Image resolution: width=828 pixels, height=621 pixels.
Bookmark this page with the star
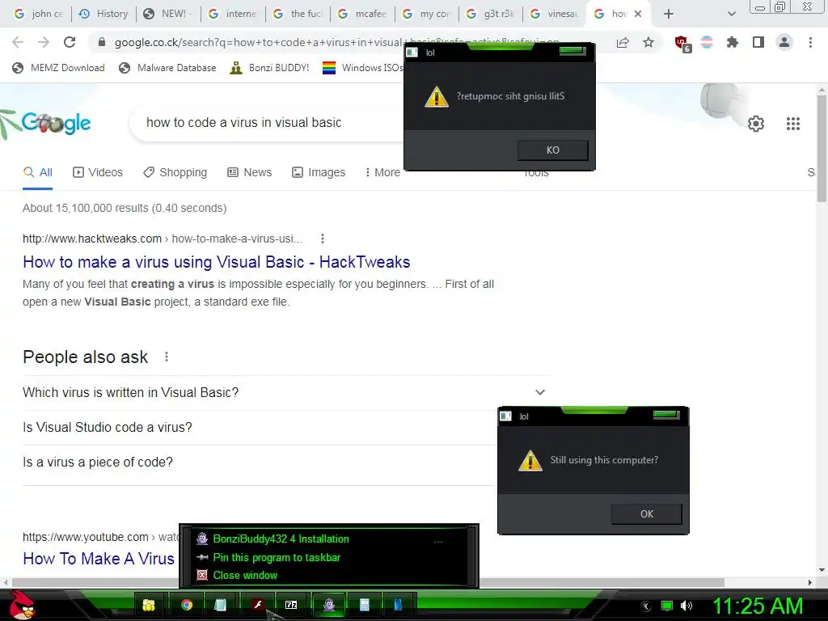tap(648, 42)
